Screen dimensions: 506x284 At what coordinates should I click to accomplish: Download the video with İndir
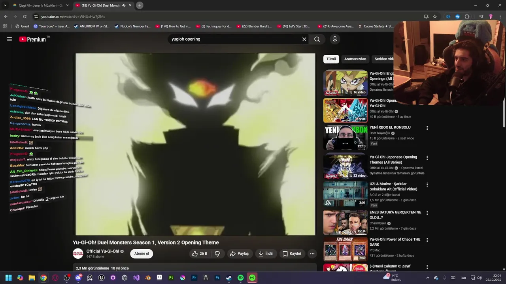[266, 254]
